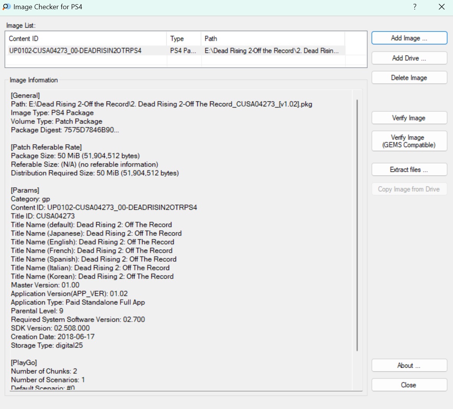Select the UP0102-CUSA04273 row in Image List
The width and height of the screenshot is (453, 409).
tap(75, 51)
